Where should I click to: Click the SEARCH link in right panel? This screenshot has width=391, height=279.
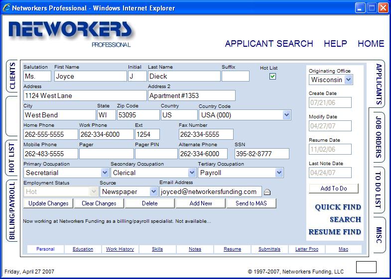[x=345, y=219]
